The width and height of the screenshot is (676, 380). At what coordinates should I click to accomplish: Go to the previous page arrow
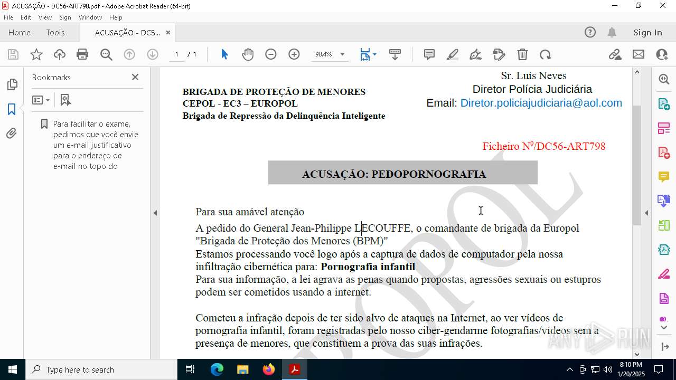[x=129, y=54]
